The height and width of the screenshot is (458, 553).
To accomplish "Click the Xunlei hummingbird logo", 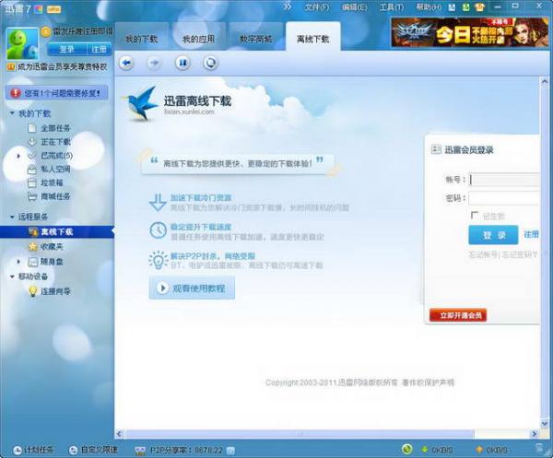I will (141, 103).
